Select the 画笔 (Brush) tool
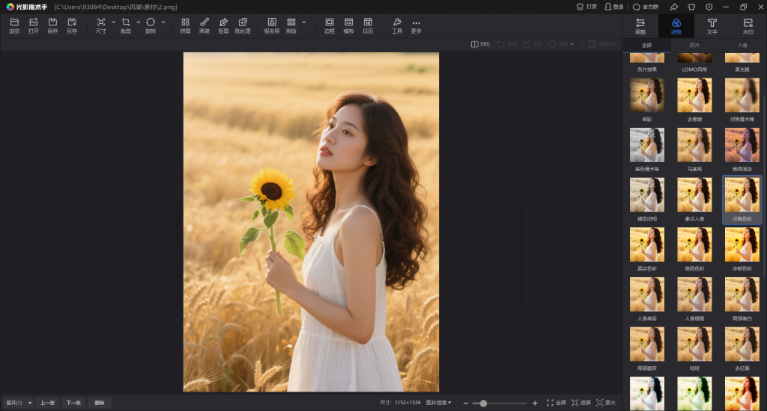 (204, 22)
